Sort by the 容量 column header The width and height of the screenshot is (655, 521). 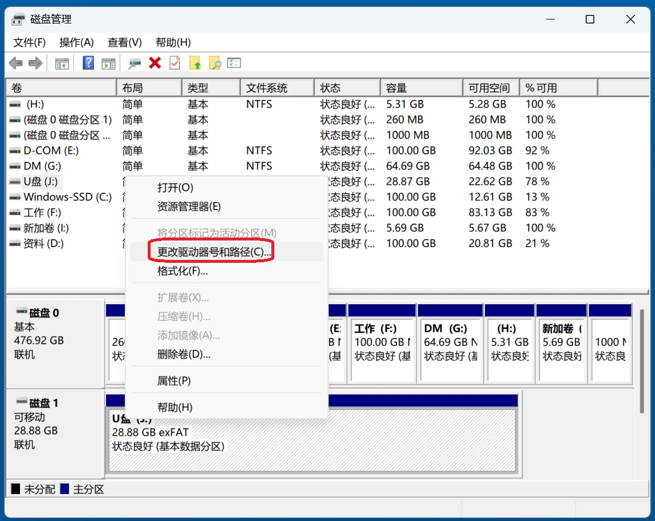421,88
